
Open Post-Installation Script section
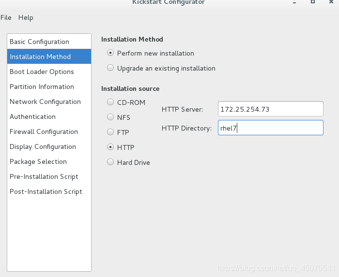pos(49,191)
